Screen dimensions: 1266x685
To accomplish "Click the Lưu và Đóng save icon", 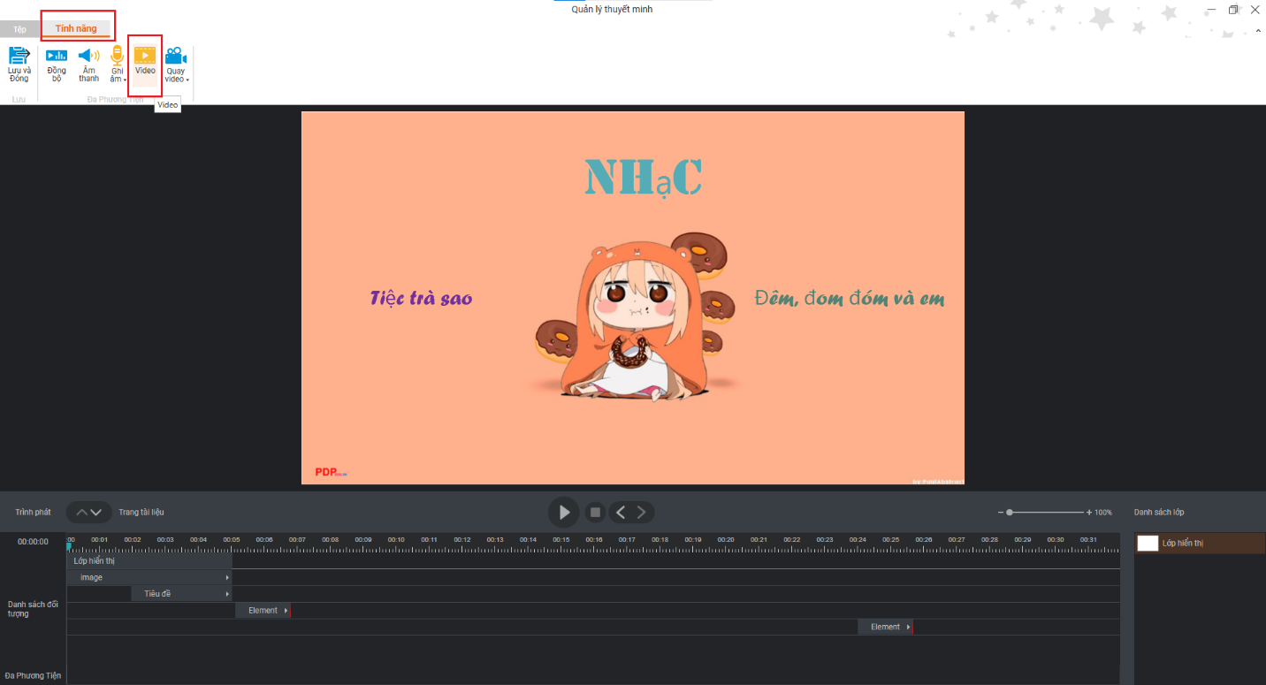I will (x=19, y=55).
